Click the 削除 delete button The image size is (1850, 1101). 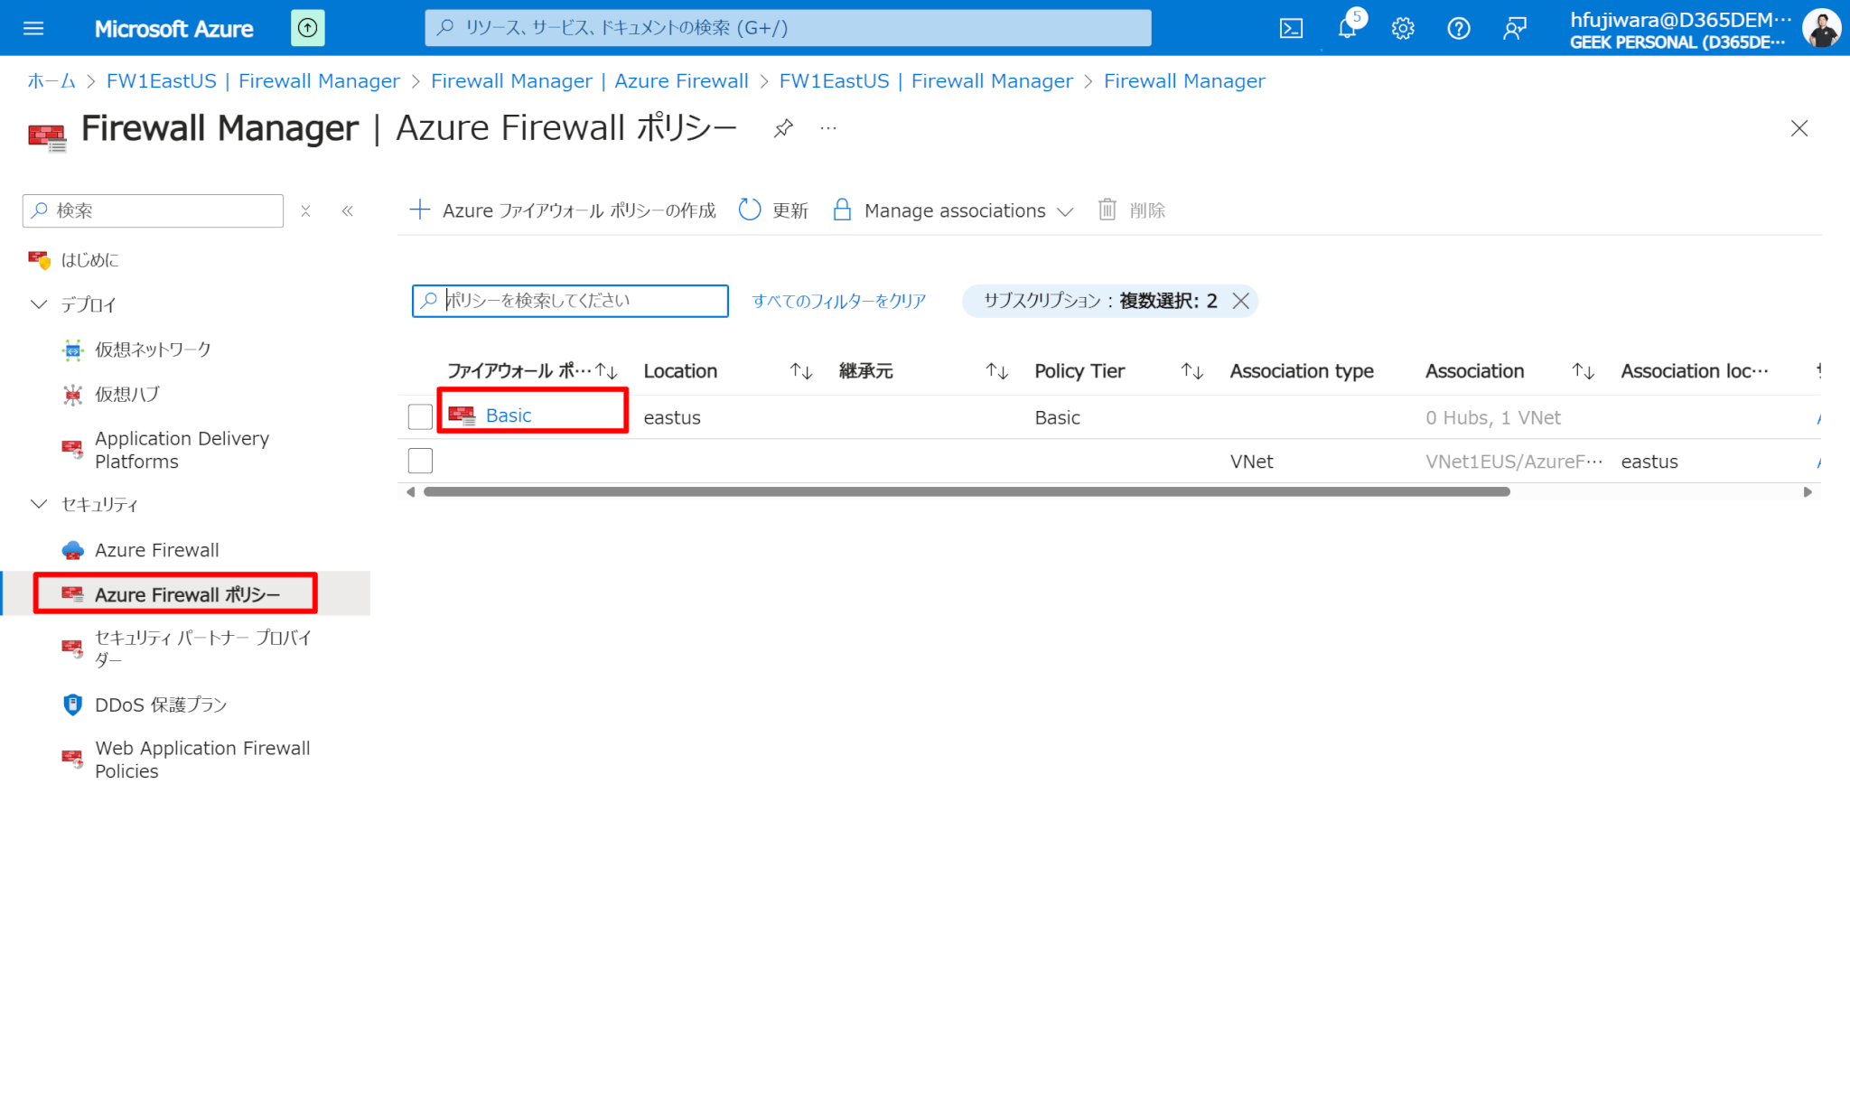tap(1131, 210)
